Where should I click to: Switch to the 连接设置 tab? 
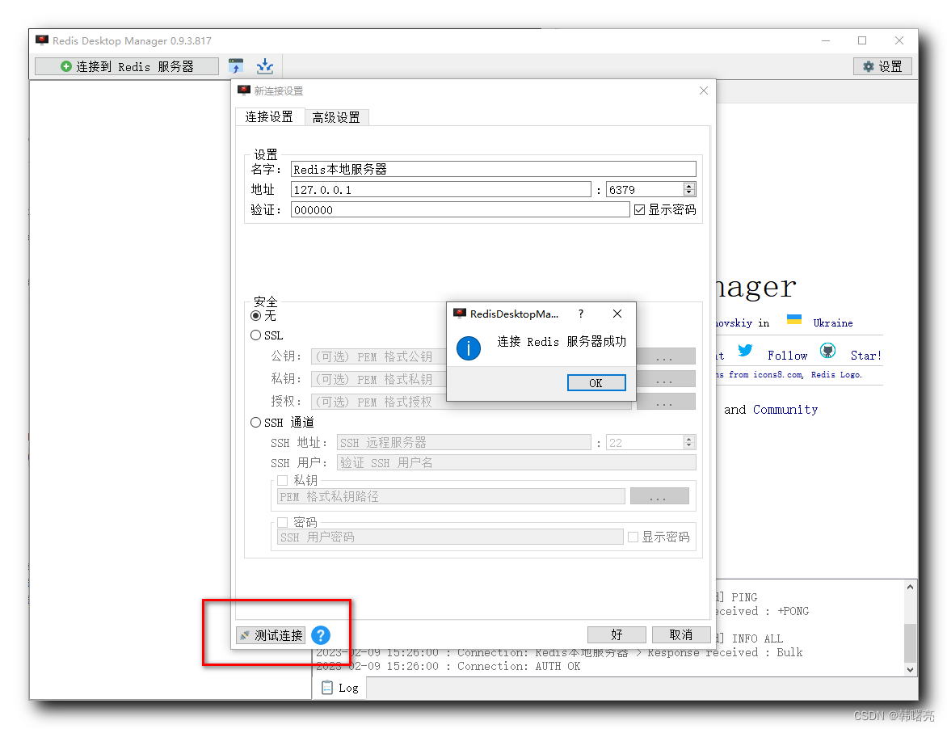tap(269, 116)
